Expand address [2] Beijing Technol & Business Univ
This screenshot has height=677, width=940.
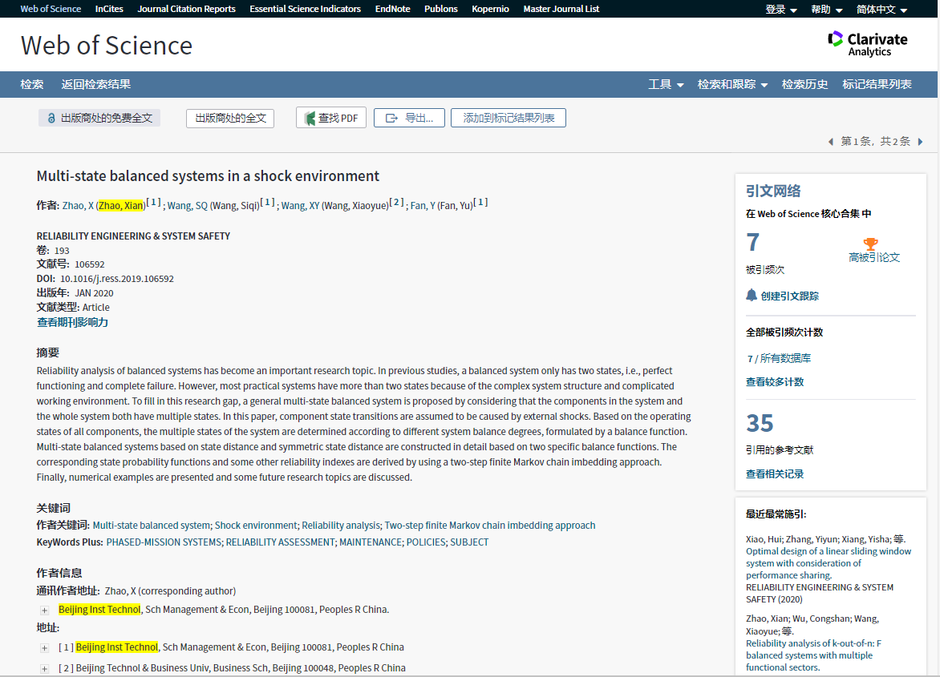[x=44, y=669]
